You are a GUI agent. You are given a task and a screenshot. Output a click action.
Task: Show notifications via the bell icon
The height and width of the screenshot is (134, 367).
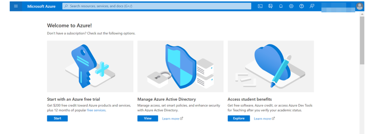[x=281, y=6]
